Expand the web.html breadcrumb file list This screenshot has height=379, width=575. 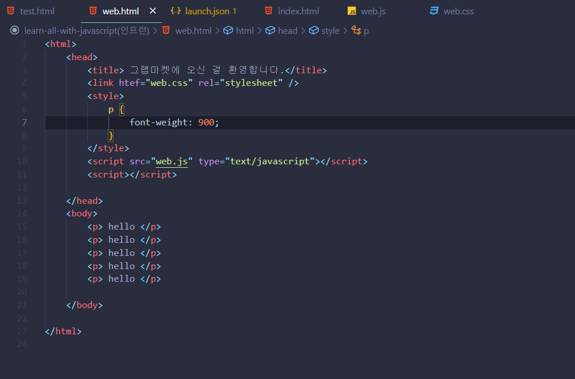pyautogui.click(x=193, y=31)
